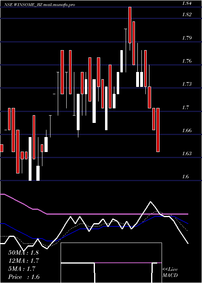The height and width of the screenshot is (283, 202).
Task: Click the Price : 1.6 legend entry
Action: 24,277
